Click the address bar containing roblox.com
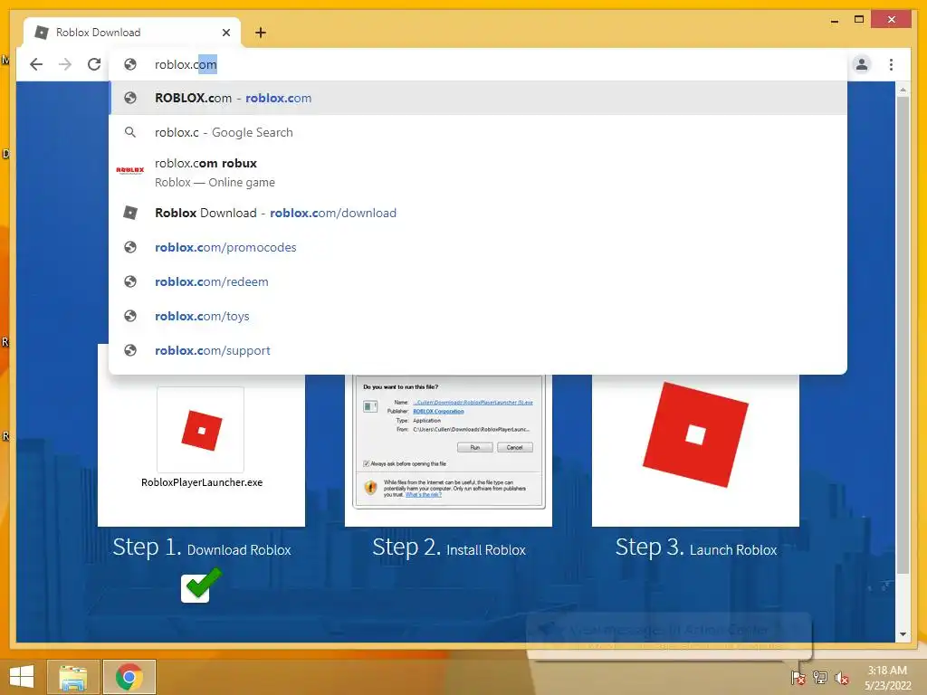Image resolution: width=927 pixels, height=695 pixels. [x=478, y=64]
